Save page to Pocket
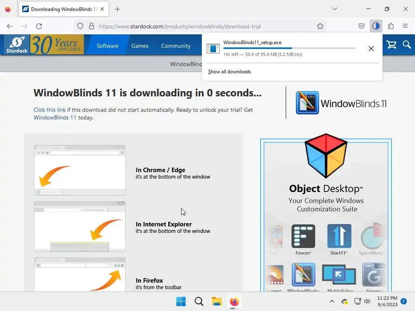 point(361,26)
